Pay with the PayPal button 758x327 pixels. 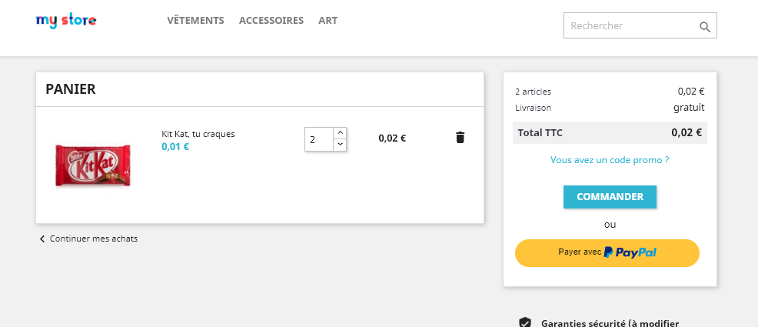[607, 252]
